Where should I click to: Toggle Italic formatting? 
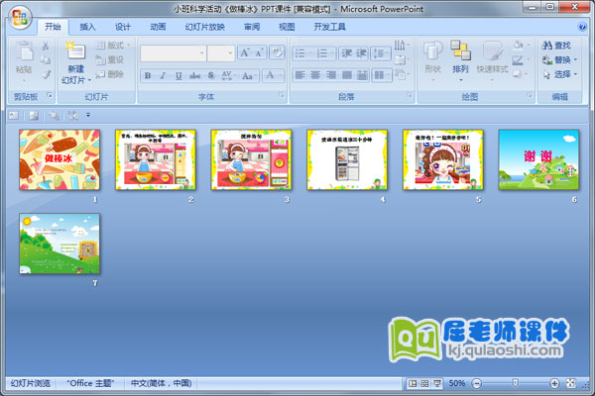163,76
